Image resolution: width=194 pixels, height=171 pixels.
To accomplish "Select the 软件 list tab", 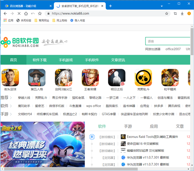I will click(x=102, y=126).
